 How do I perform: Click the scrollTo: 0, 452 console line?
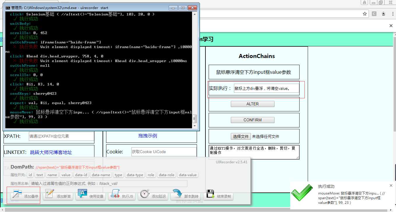pos(29,33)
